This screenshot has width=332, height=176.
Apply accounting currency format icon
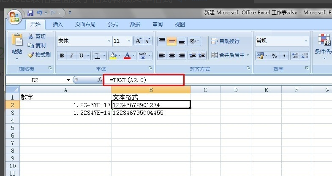[x=260, y=56]
